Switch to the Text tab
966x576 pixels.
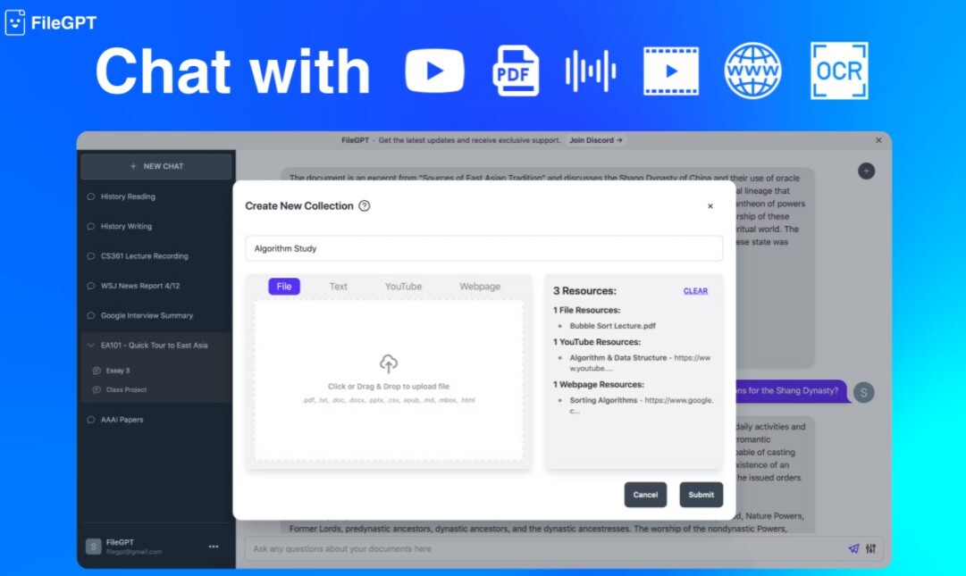[338, 286]
